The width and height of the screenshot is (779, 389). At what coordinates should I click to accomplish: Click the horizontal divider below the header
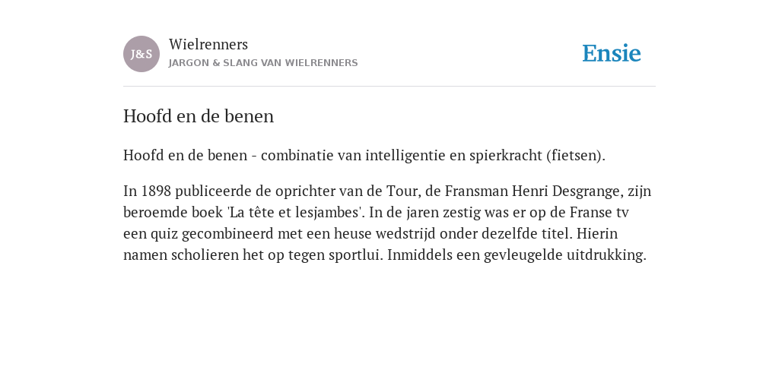tap(389, 87)
